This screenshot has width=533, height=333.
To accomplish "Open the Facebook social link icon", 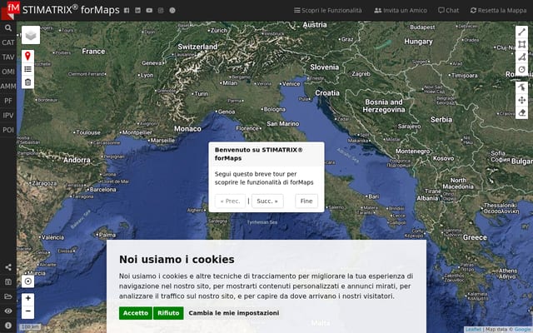I will click(127, 11).
